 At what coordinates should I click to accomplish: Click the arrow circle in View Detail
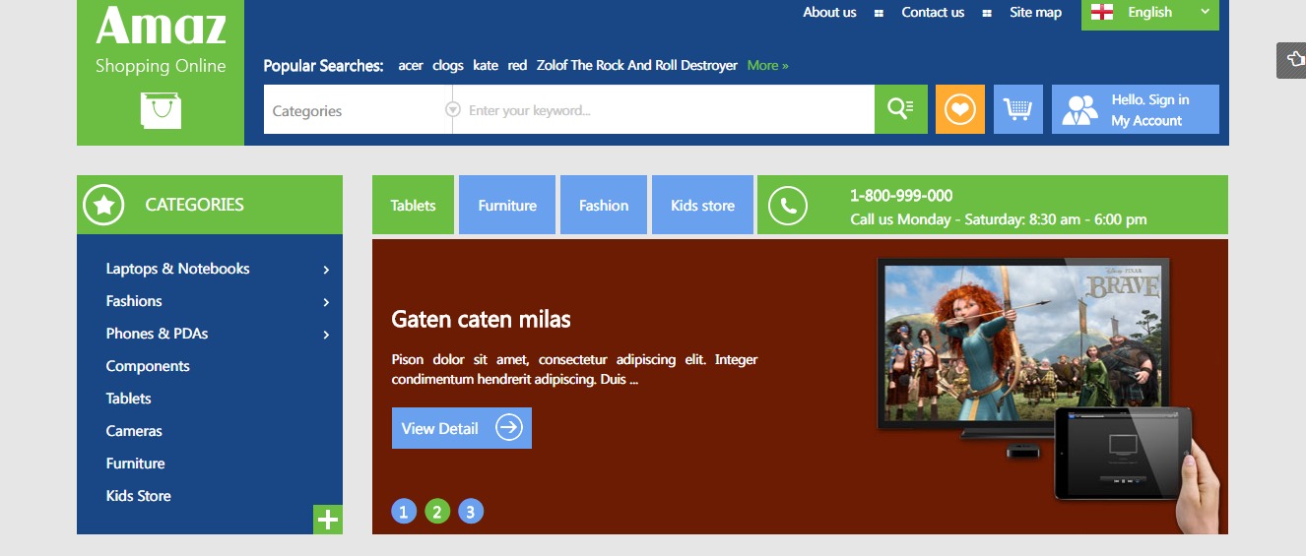point(508,427)
